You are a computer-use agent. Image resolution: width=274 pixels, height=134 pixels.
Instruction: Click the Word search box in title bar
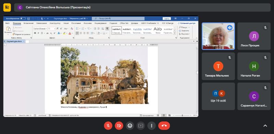tap(118, 18)
